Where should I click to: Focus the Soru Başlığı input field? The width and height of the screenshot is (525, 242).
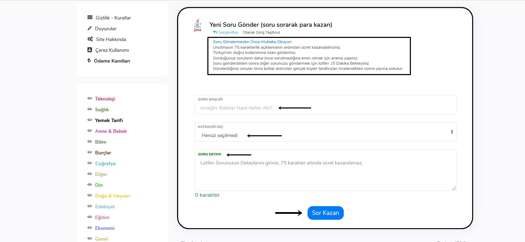325,108
